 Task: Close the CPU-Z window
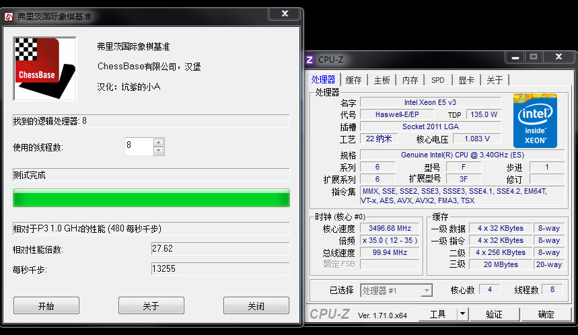[559, 57]
